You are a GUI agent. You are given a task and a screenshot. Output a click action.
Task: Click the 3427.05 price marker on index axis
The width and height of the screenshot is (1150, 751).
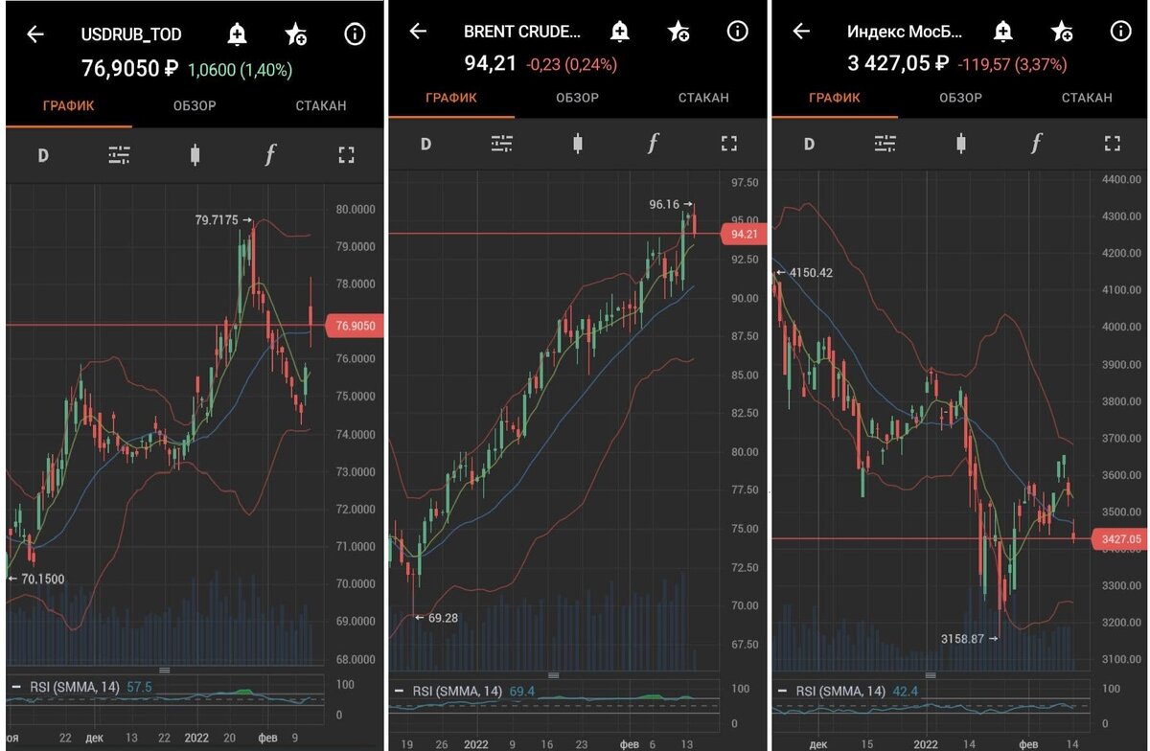click(1120, 539)
